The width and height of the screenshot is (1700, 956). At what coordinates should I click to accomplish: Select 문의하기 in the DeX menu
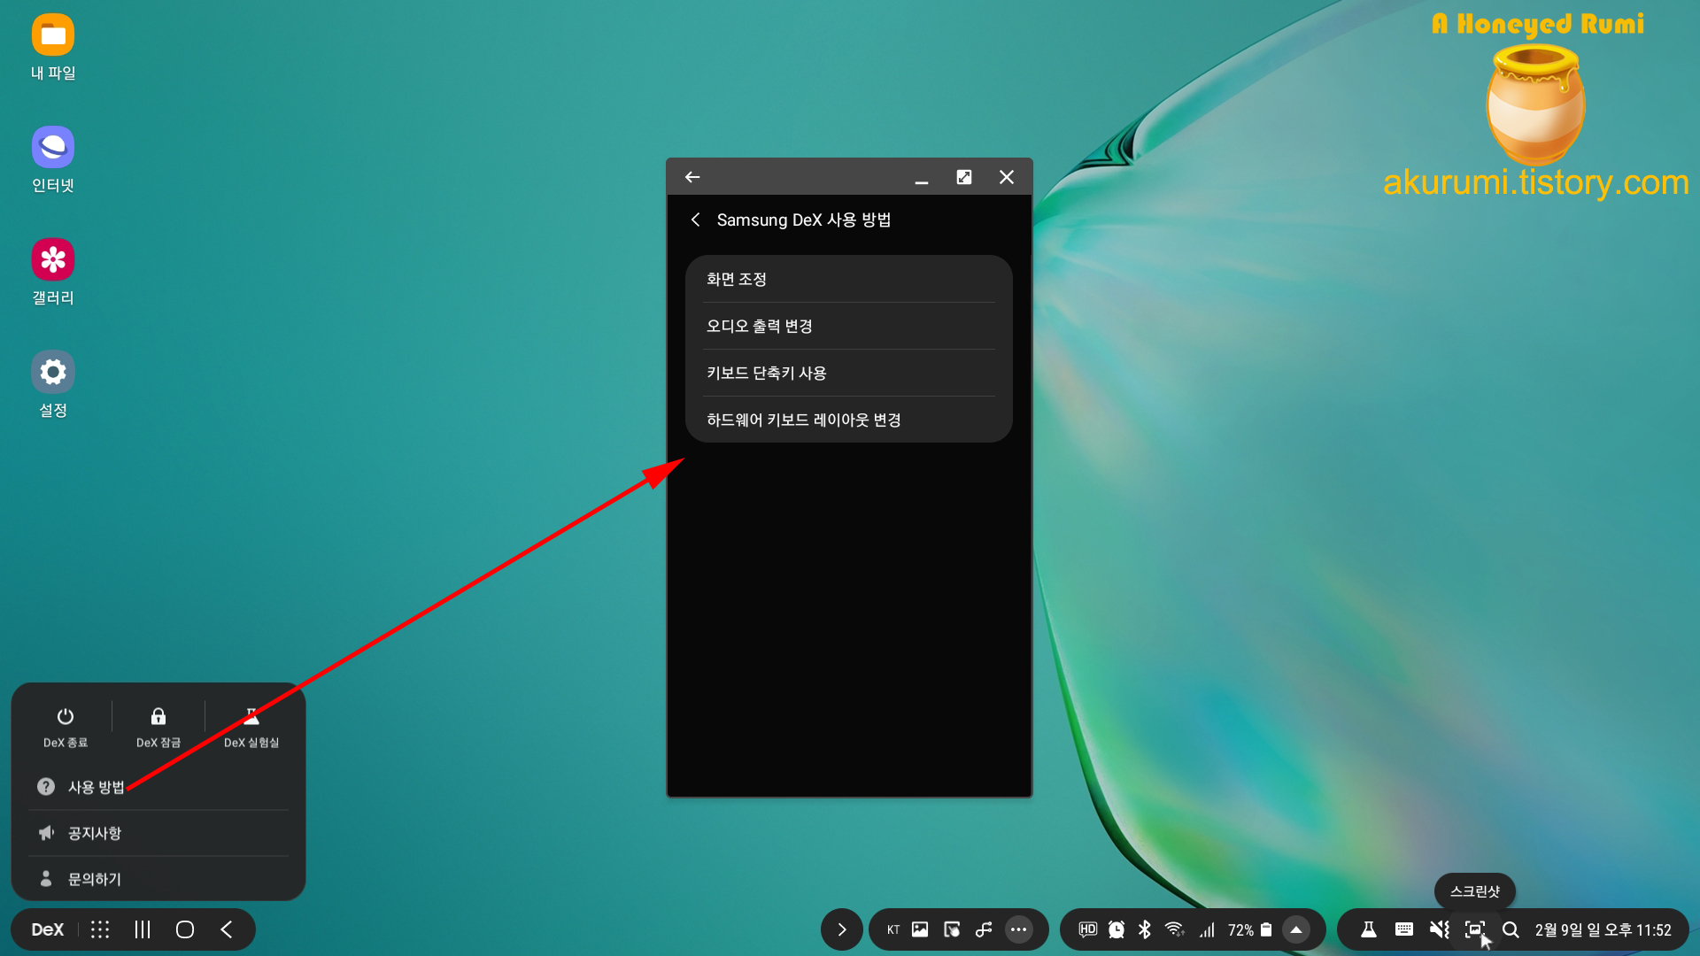(x=95, y=879)
